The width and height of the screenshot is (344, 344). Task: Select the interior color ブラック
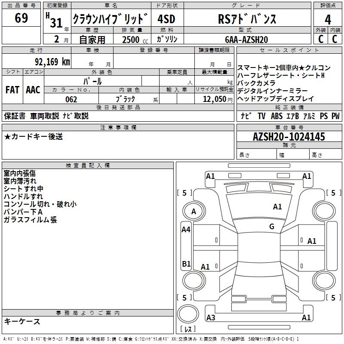125,99
